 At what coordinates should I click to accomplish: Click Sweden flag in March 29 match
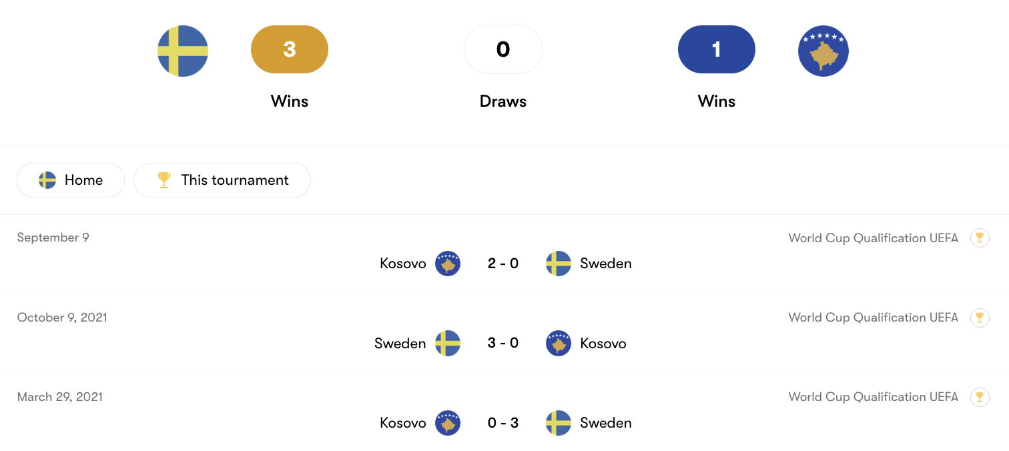[559, 423]
